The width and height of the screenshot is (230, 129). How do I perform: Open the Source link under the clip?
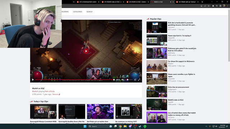55,94
